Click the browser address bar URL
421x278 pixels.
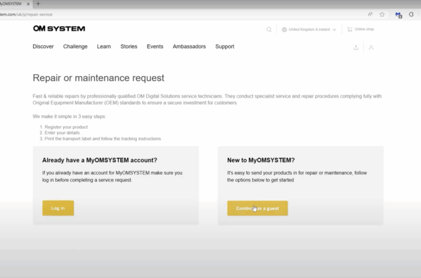click(x=26, y=14)
